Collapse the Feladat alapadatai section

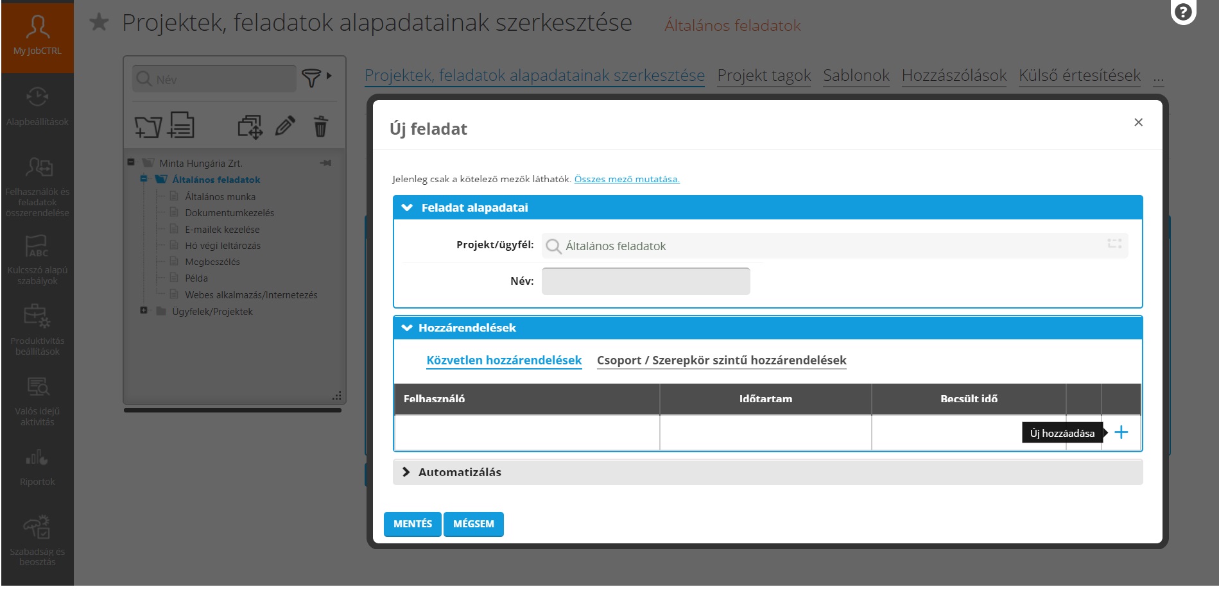coord(407,208)
